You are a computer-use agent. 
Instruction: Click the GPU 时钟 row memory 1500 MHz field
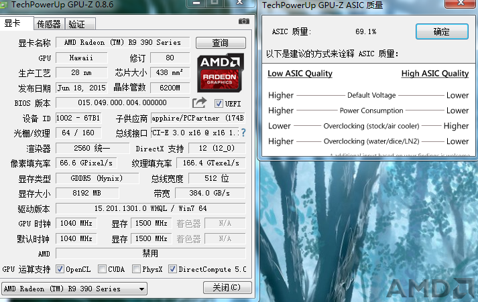click(x=152, y=224)
